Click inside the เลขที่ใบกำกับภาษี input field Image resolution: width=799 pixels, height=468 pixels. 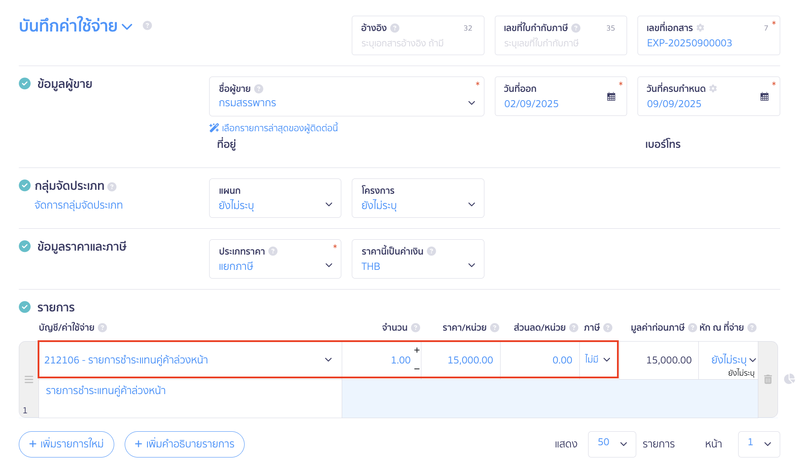coord(560,42)
